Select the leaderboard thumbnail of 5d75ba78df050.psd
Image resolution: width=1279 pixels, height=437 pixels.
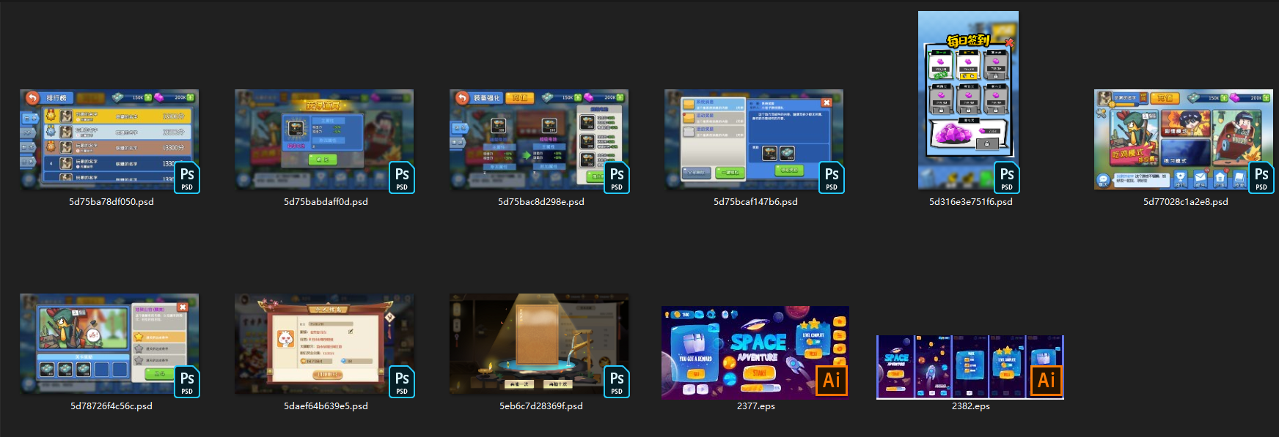coord(109,139)
